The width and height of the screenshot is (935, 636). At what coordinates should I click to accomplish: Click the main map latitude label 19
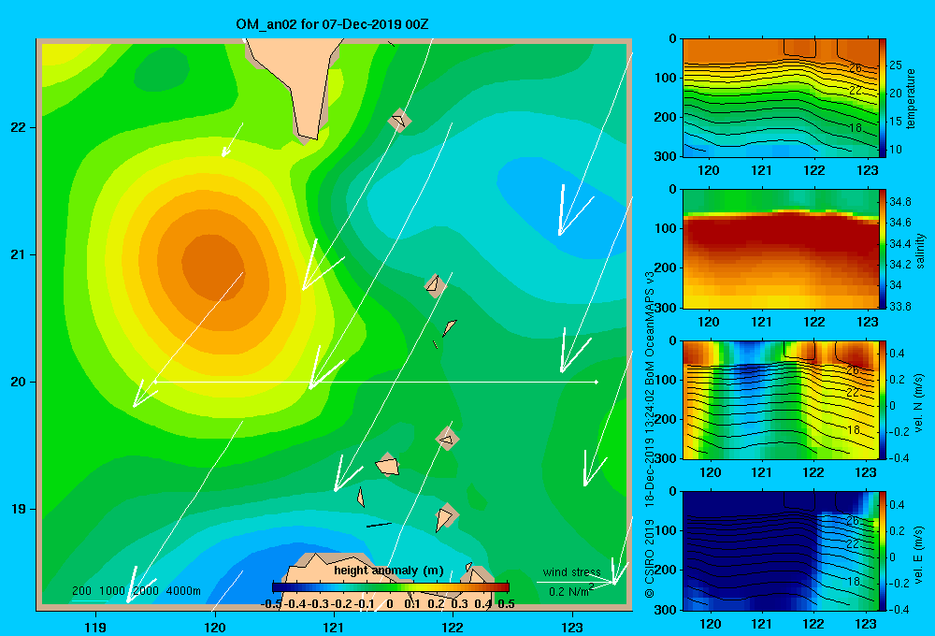18,509
